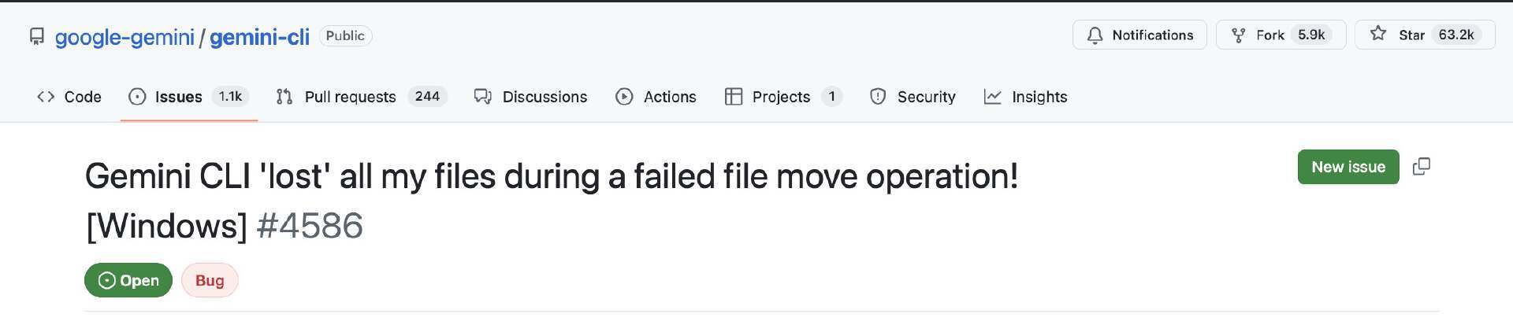Click the Projects table icon
The height and width of the screenshot is (336, 1513).
pos(734,97)
